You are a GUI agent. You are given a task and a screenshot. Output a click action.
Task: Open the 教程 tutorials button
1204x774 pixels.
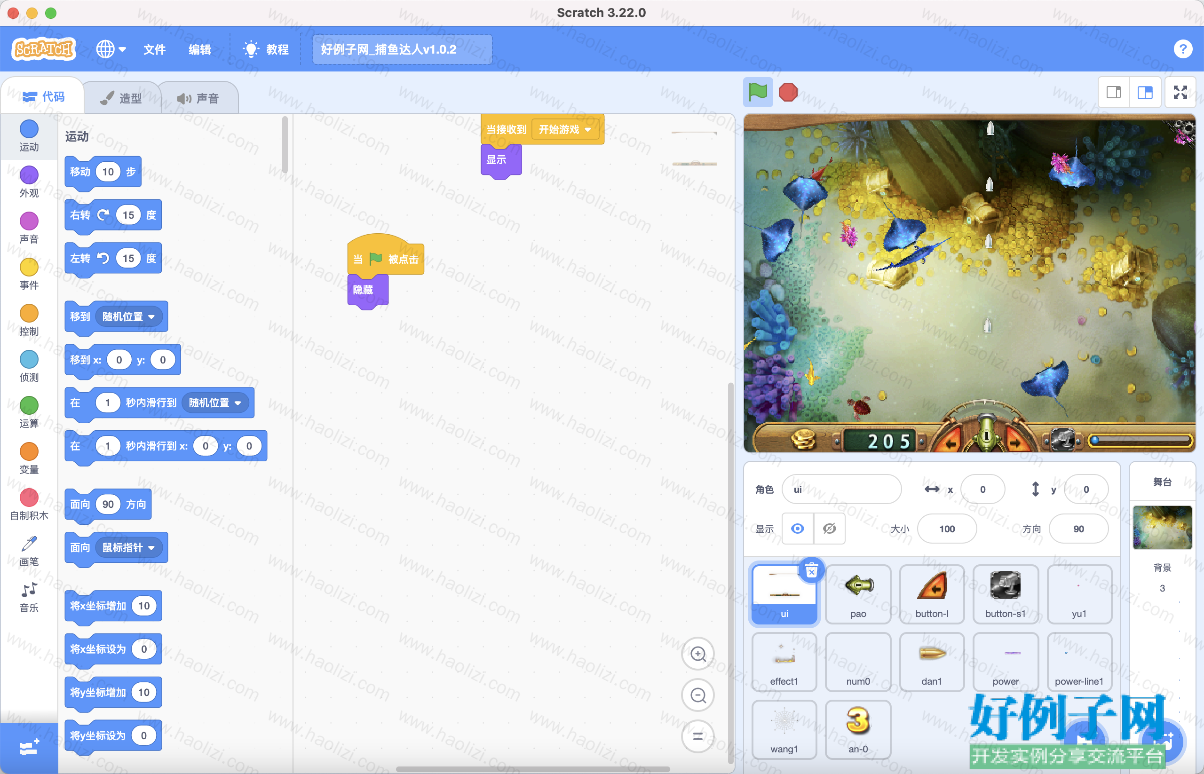coord(266,49)
